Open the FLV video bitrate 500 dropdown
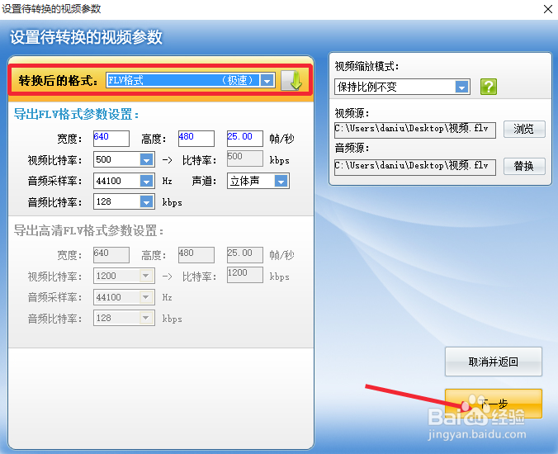The image size is (558, 454). point(147,160)
